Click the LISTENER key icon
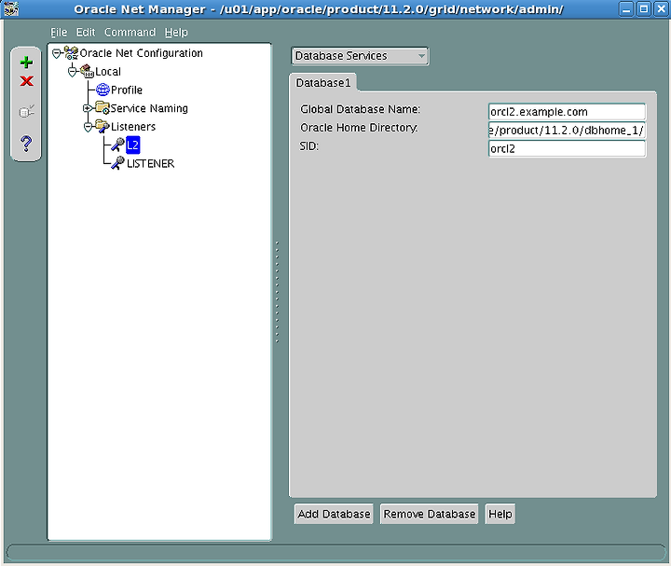 [x=117, y=163]
